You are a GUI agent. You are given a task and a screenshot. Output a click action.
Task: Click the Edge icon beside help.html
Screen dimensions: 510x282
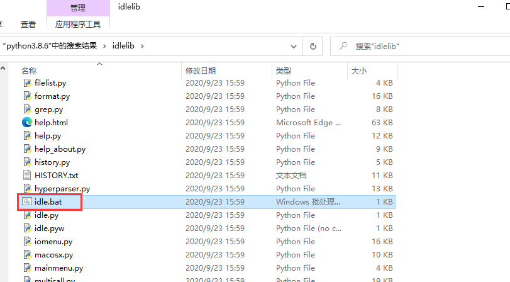(27, 123)
